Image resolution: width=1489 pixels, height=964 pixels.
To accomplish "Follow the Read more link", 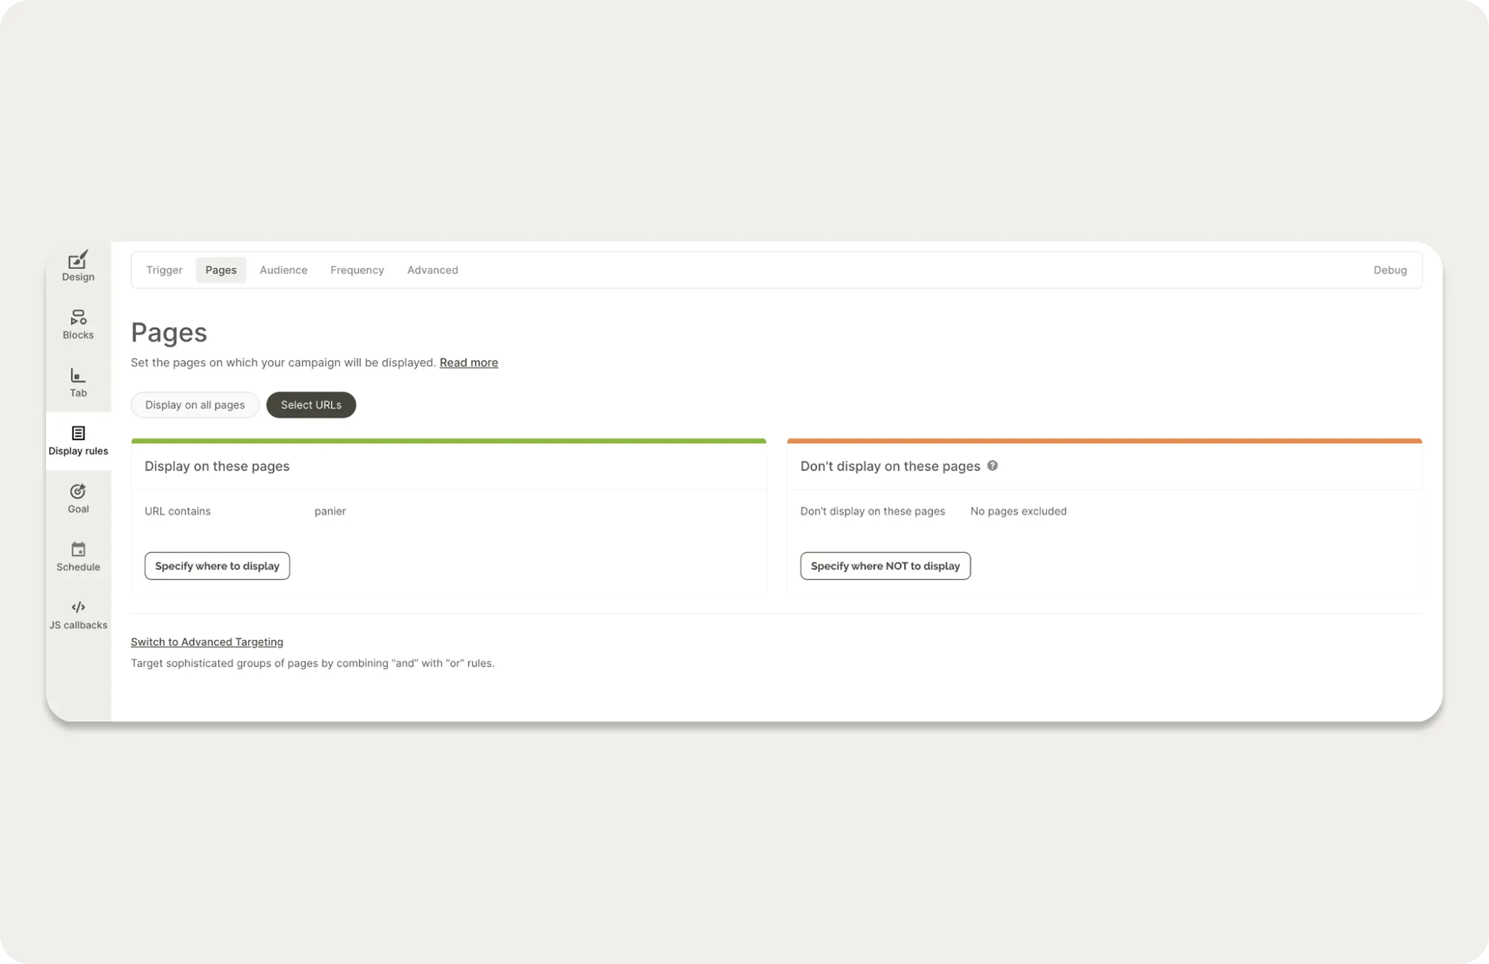I will pyautogui.click(x=468, y=362).
